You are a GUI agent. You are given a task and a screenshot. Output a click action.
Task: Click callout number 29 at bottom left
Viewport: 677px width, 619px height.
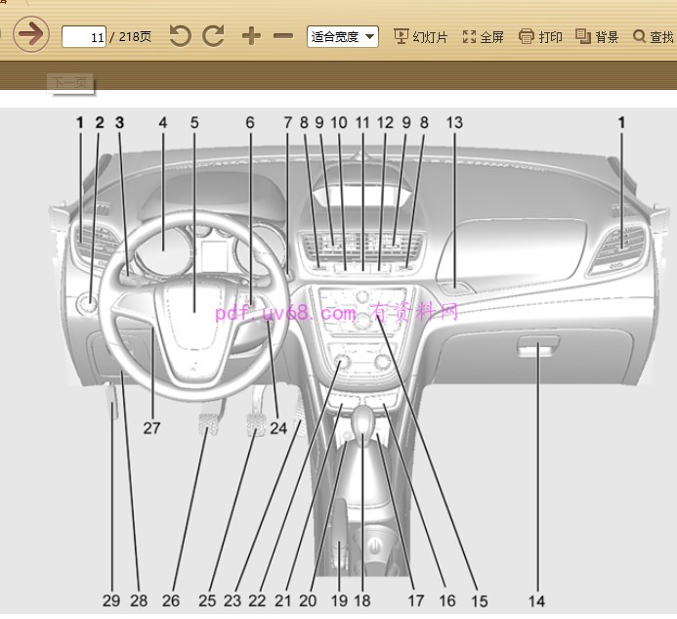(112, 600)
